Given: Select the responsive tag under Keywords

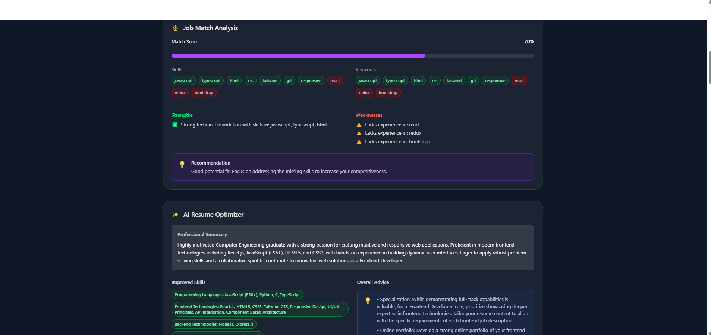Looking at the screenshot, I should (x=495, y=81).
